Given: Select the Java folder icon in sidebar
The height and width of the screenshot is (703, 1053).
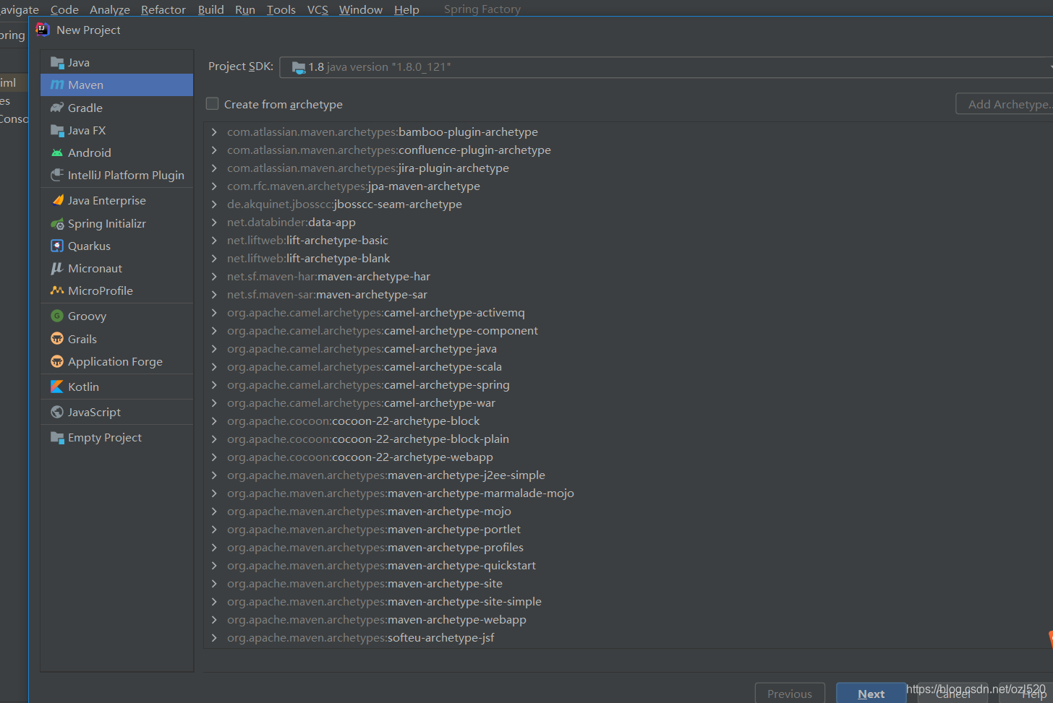Looking at the screenshot, I should [x=57, y=63].
